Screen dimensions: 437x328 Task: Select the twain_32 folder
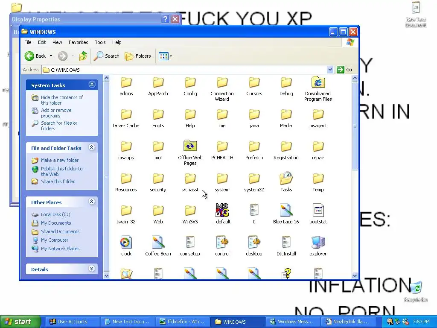coord(126,215)
